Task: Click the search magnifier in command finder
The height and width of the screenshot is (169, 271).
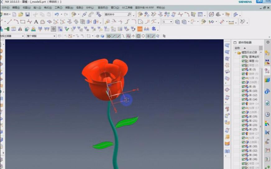Action: pyautogui.click(x=129, y=15)
